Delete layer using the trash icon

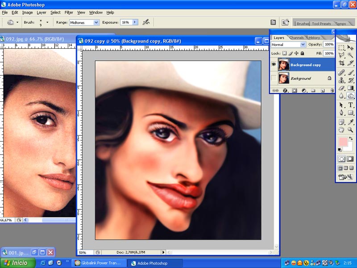click(332, 90)
